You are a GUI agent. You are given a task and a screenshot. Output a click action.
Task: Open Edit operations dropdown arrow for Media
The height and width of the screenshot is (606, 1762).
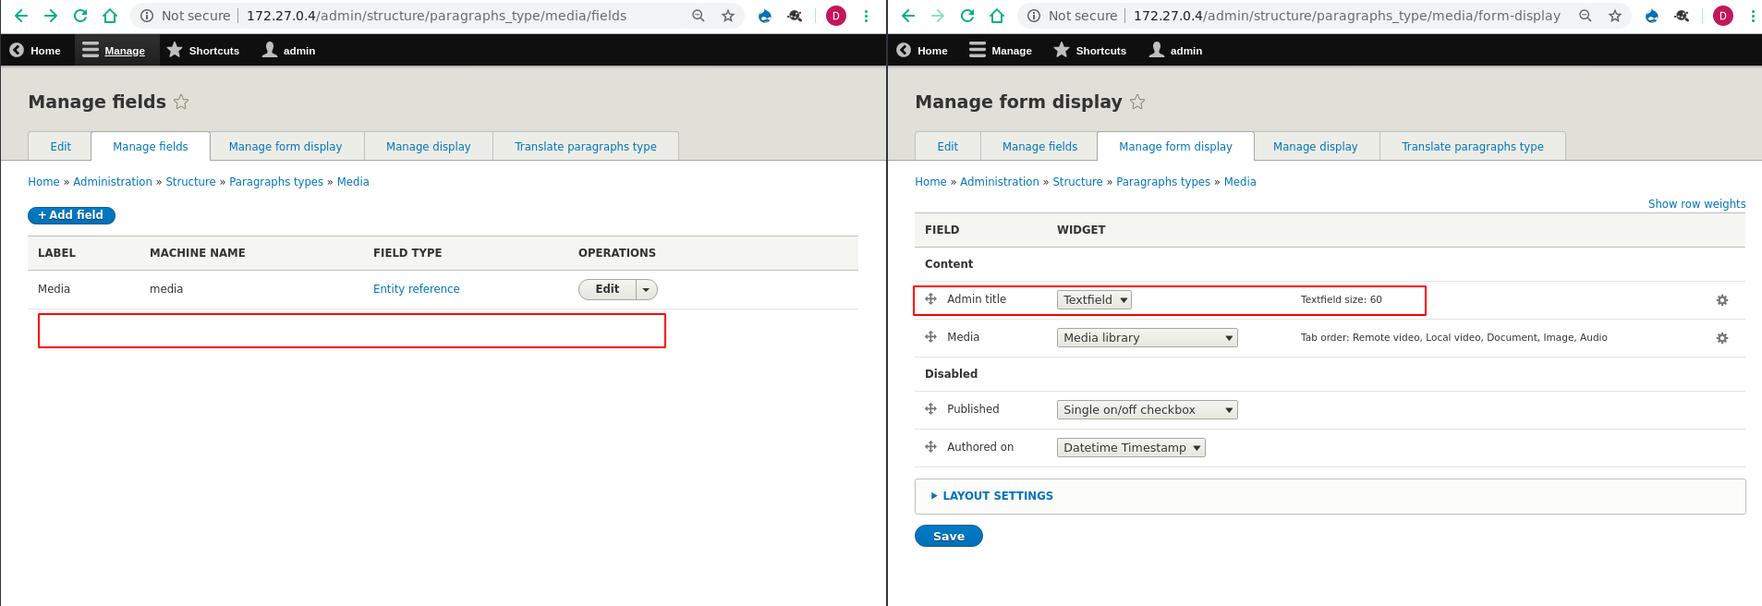647,290
